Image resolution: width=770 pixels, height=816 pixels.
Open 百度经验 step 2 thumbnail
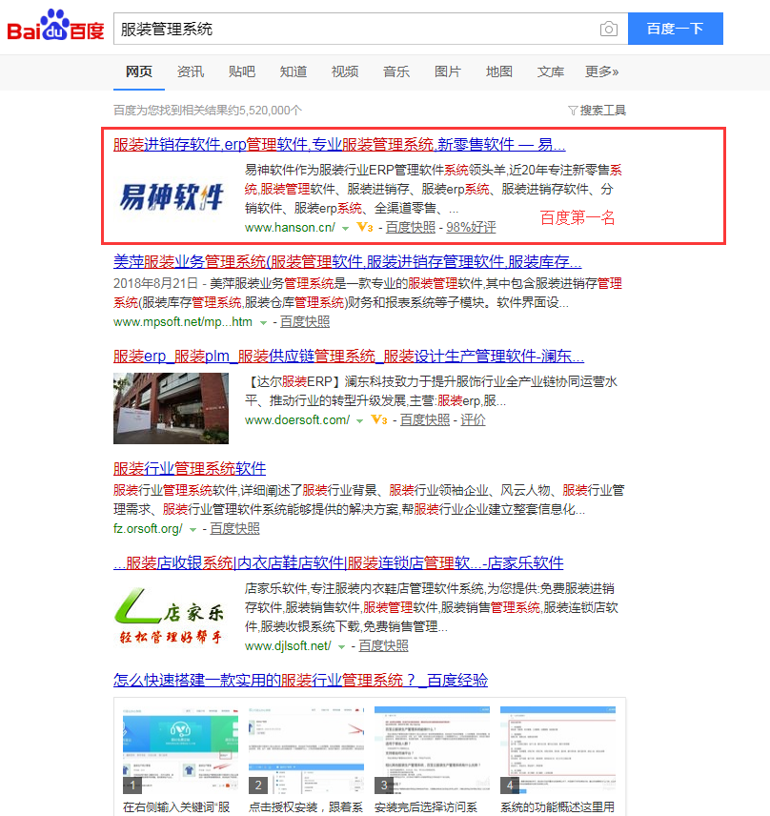point(307,751)
